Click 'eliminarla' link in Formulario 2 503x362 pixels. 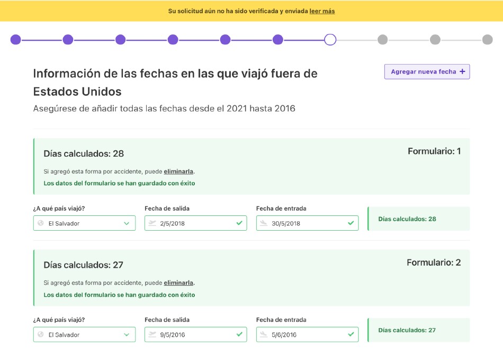178,283
